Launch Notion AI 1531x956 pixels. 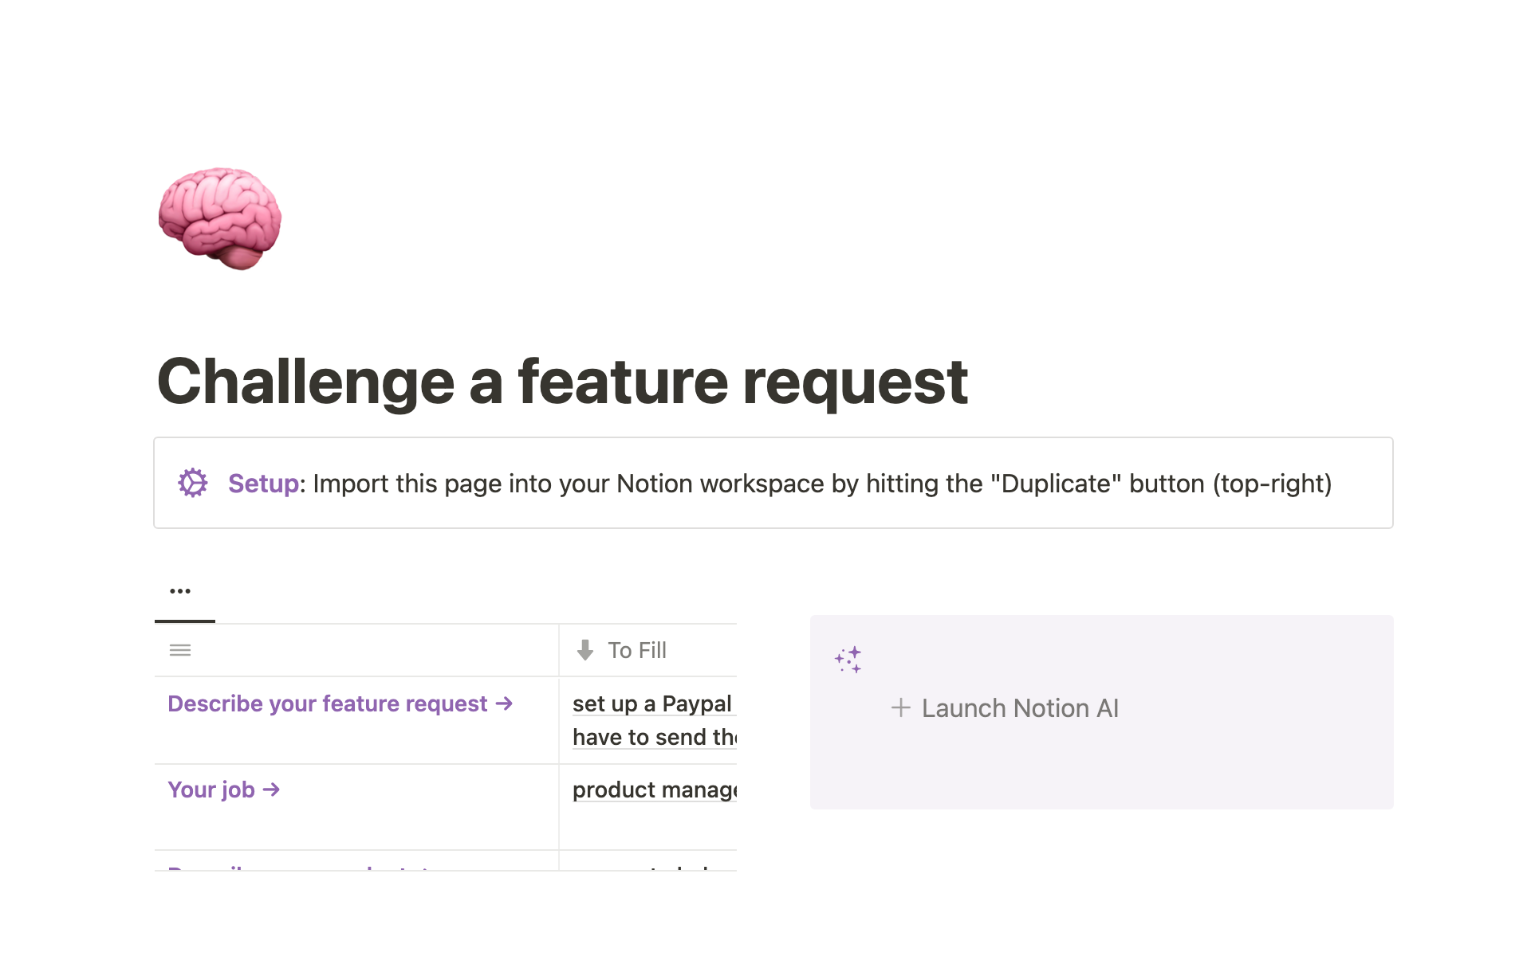pos(1019,707)
